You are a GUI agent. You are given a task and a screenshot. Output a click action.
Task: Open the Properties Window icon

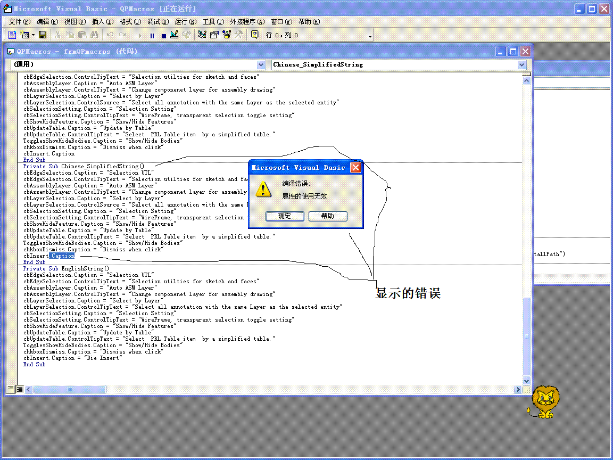(214, 35)
